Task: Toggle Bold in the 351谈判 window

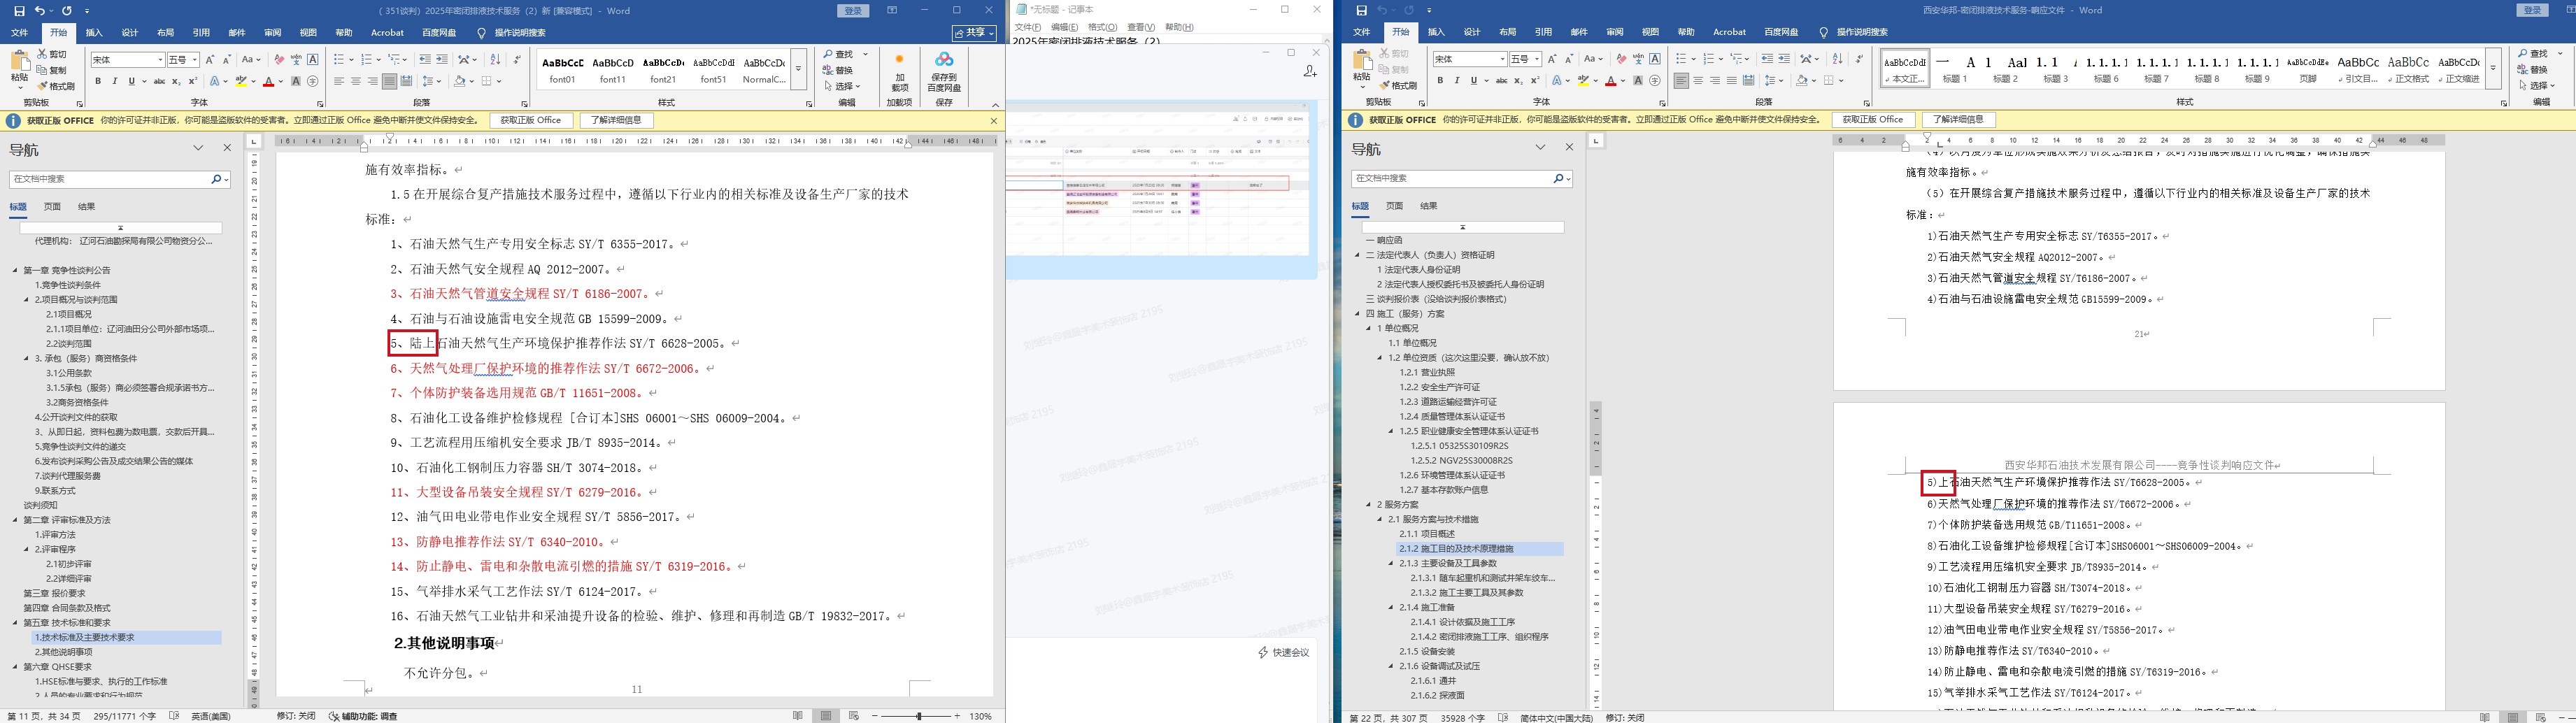Action: click(x=98, y=82)
